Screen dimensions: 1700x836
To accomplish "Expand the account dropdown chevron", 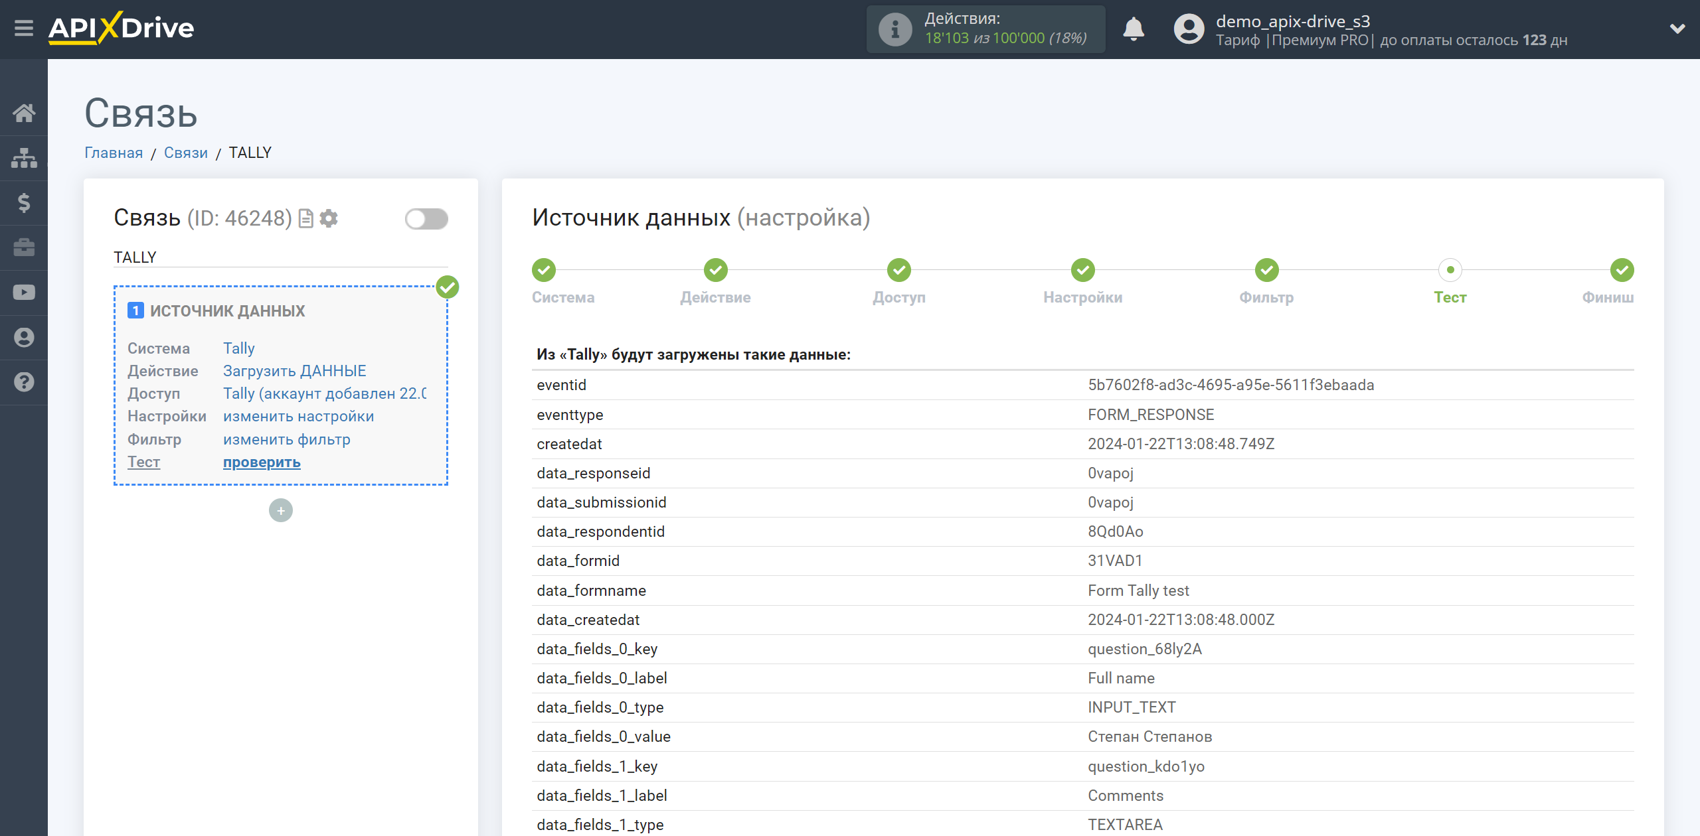I will tap(1677, 29).
